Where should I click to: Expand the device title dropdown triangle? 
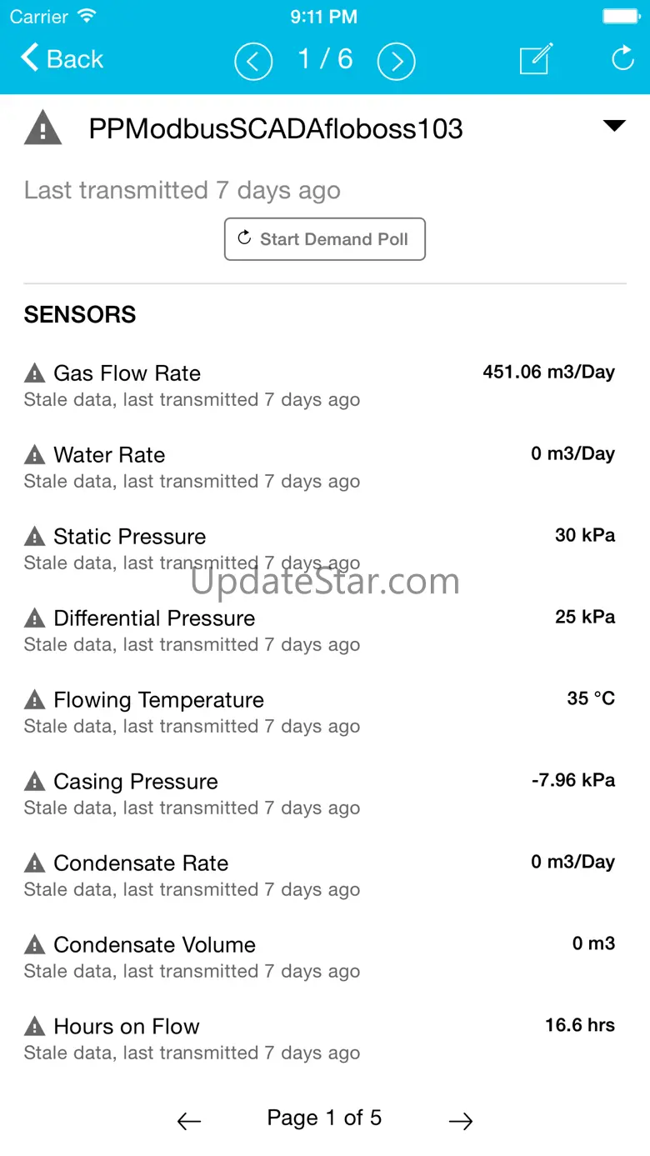point(614,126)
